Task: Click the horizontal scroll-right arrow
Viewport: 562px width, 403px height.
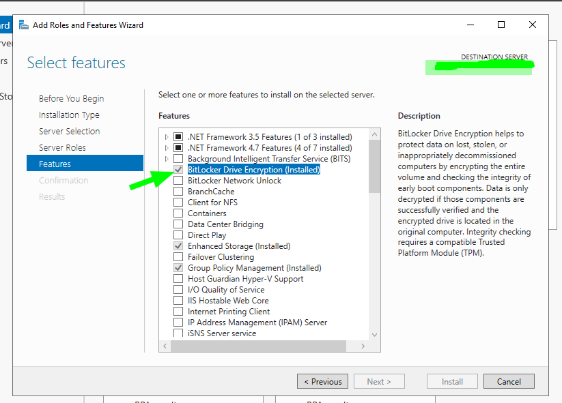Action: [x=363, y=346]
